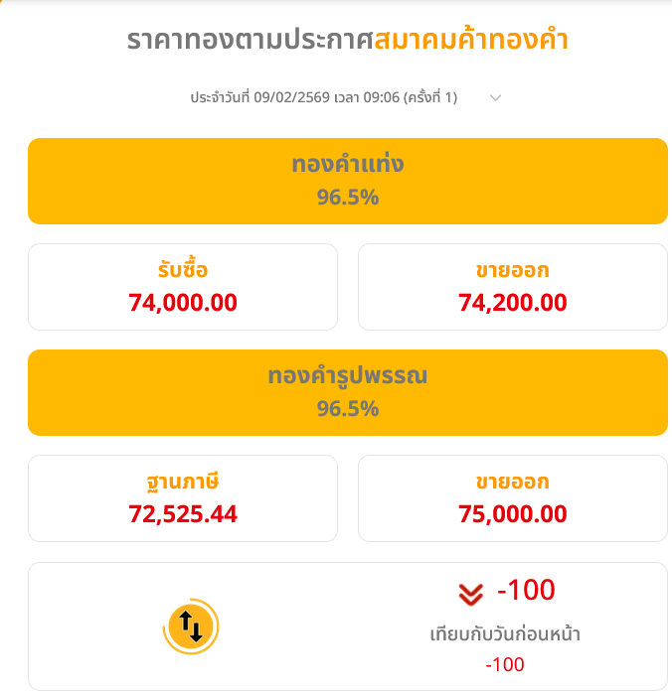This screenshot has width=672, height=694.
Task: Click the up-down arrows swap icon
Action: click(189, 626)
